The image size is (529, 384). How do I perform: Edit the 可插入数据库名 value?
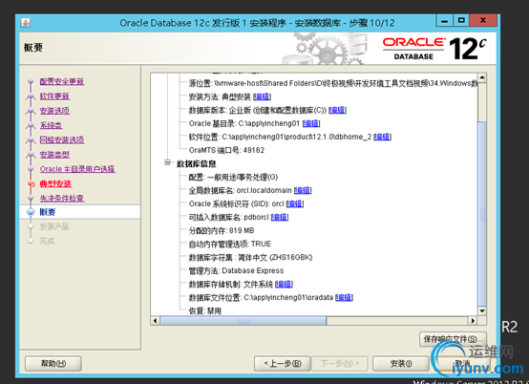pyautogui.click(x=280, y=217)
